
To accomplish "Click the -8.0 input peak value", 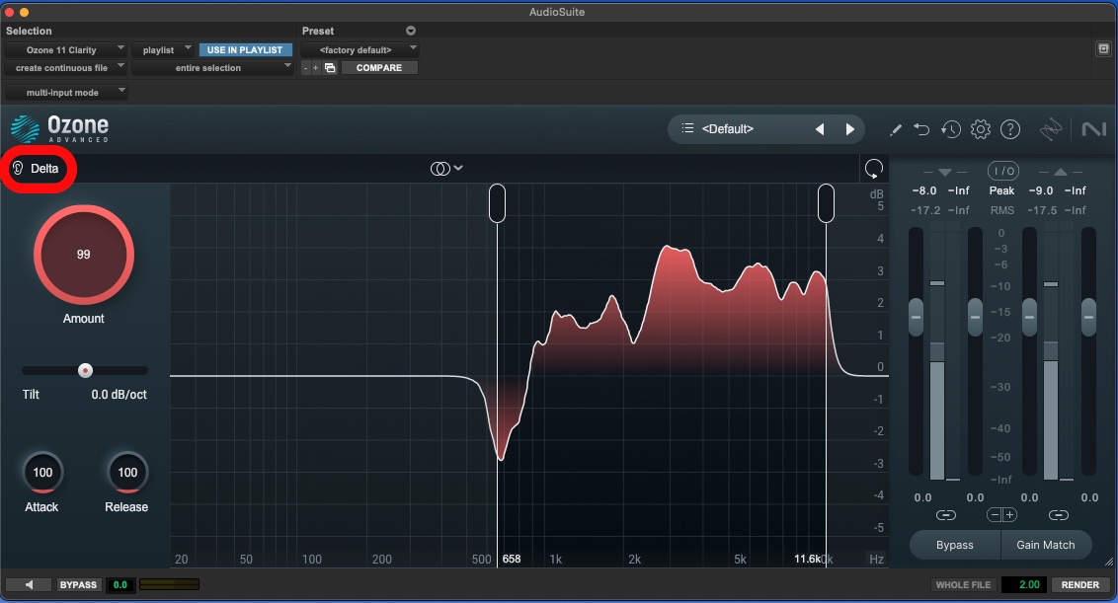I will [924, 191].
